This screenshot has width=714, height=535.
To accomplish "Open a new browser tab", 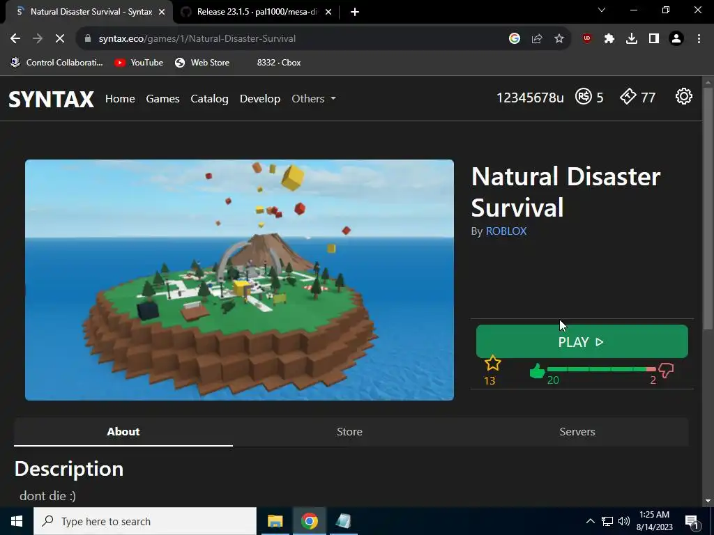I will click(x=355, y=12).
